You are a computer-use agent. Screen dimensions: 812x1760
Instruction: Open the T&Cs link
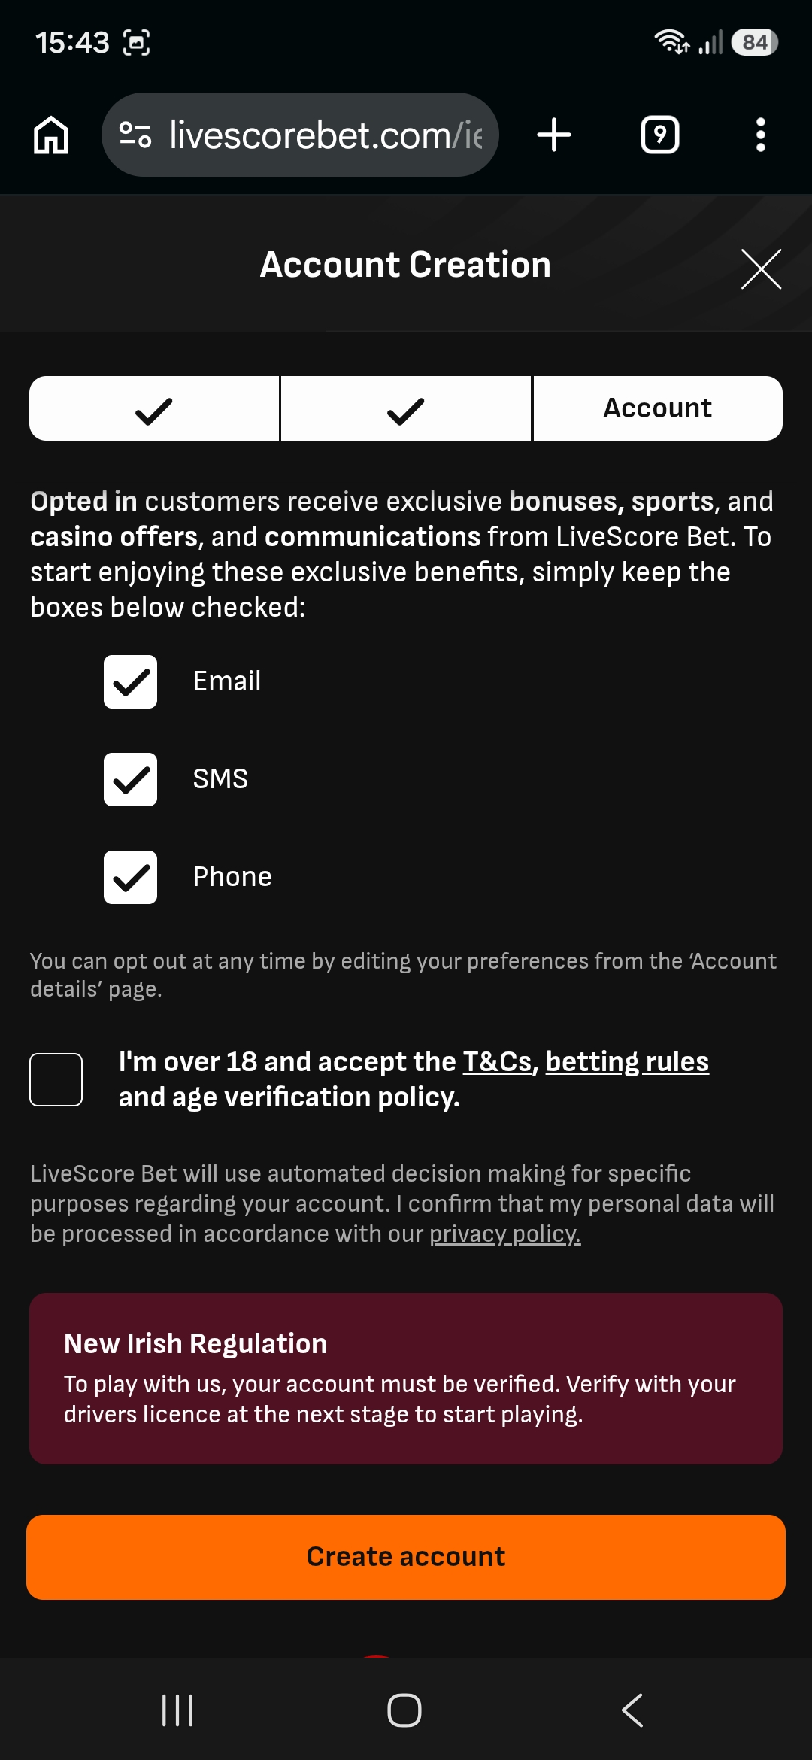click(x=497, y=1061)
